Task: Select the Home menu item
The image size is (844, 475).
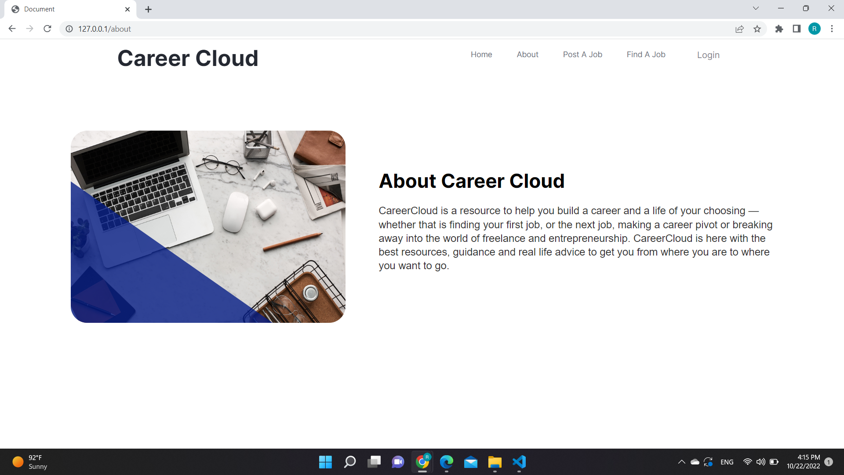Action: 481,54
